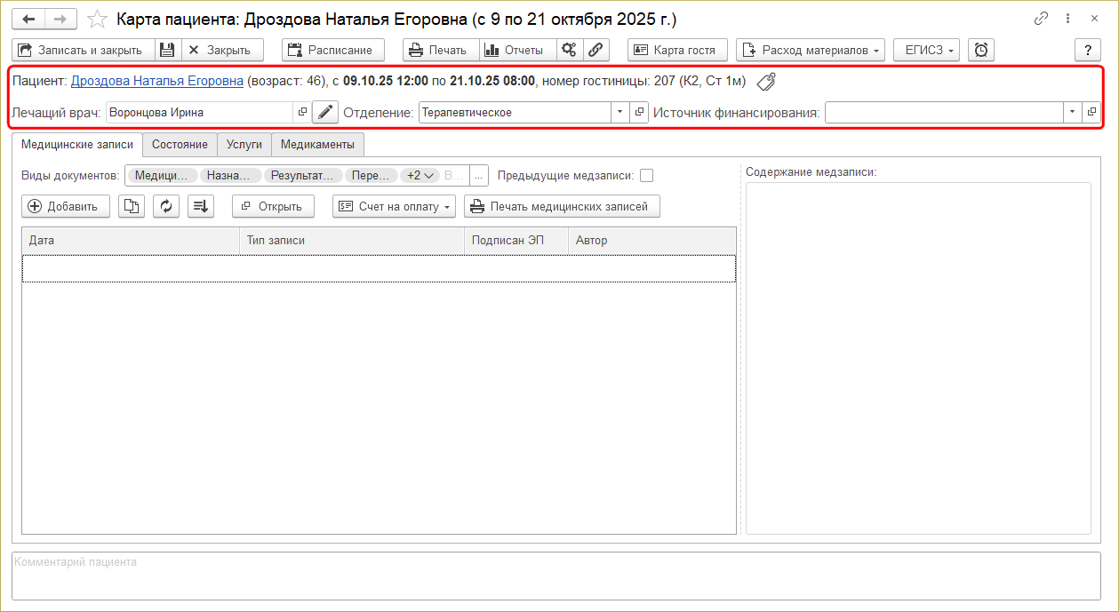Open linked documents chain icon in toolbar

click(x=595, y=50)
